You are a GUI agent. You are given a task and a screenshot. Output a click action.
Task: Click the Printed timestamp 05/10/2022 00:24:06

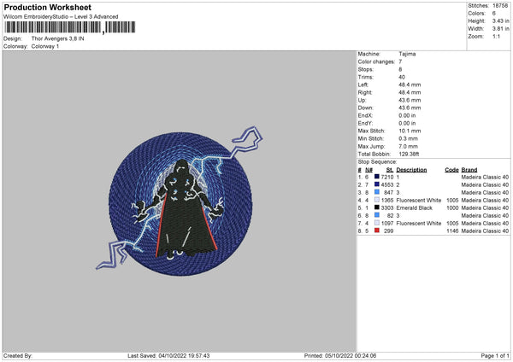point(351,356)
